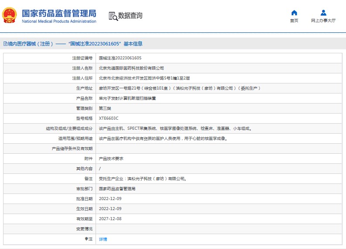Screen dimensions: 346x249
Task: Select registration number 国械注准20223061605 in table
Action: click(120, 58)
